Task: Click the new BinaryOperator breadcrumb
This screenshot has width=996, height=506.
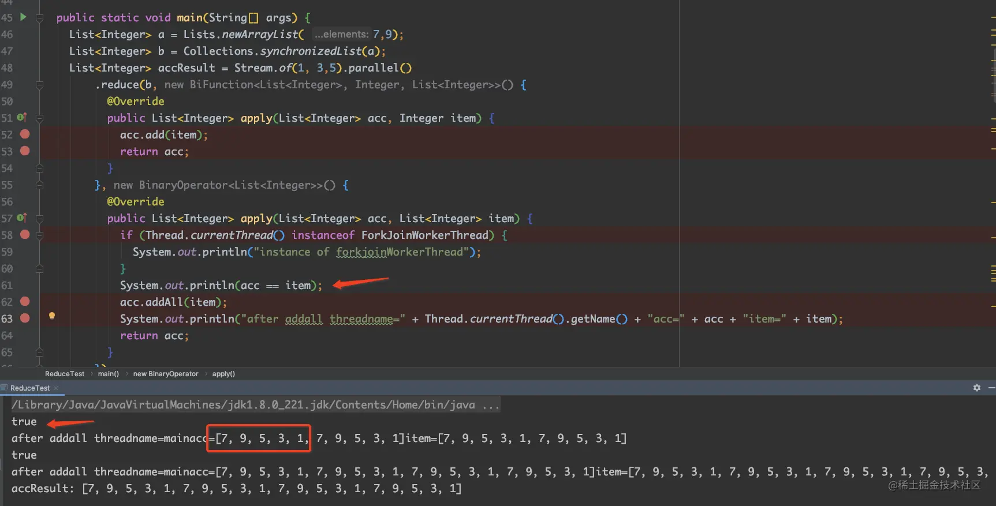Action: click(166, 374)
